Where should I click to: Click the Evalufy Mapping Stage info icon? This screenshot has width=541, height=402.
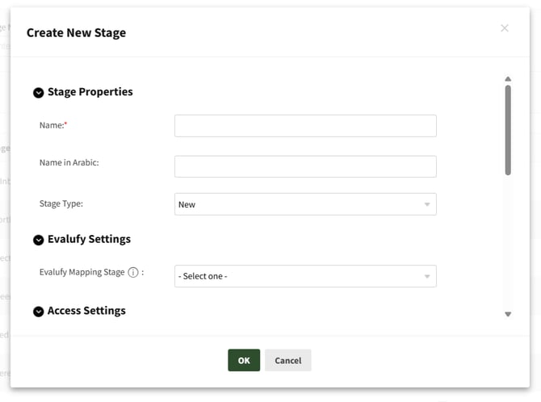click(133, 273)
